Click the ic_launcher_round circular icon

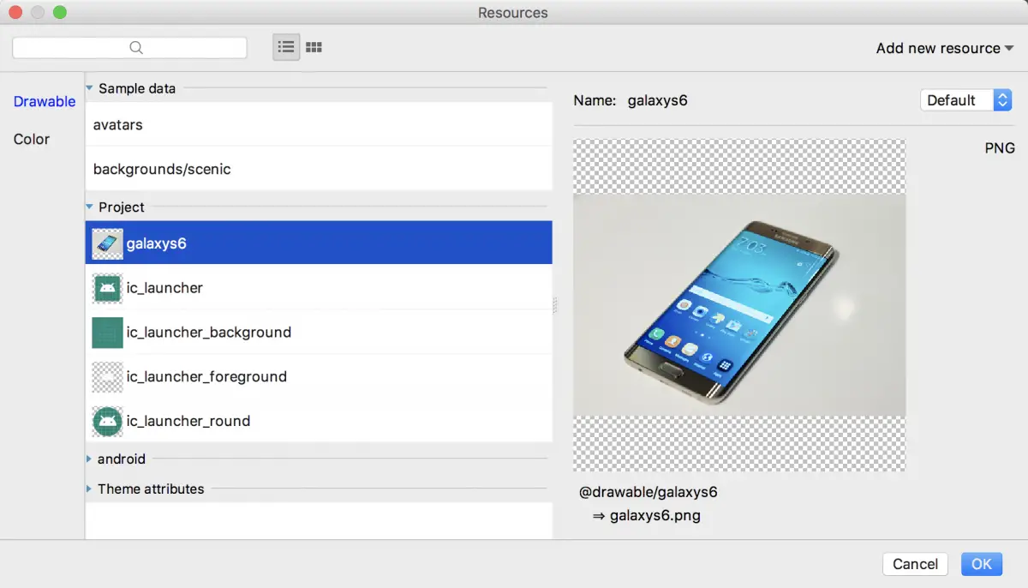pos(107,422)
